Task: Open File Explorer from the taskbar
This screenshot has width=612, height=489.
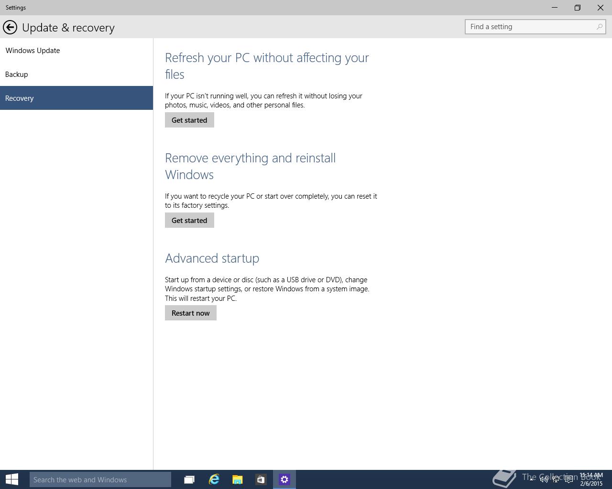Action: (237, 479)
